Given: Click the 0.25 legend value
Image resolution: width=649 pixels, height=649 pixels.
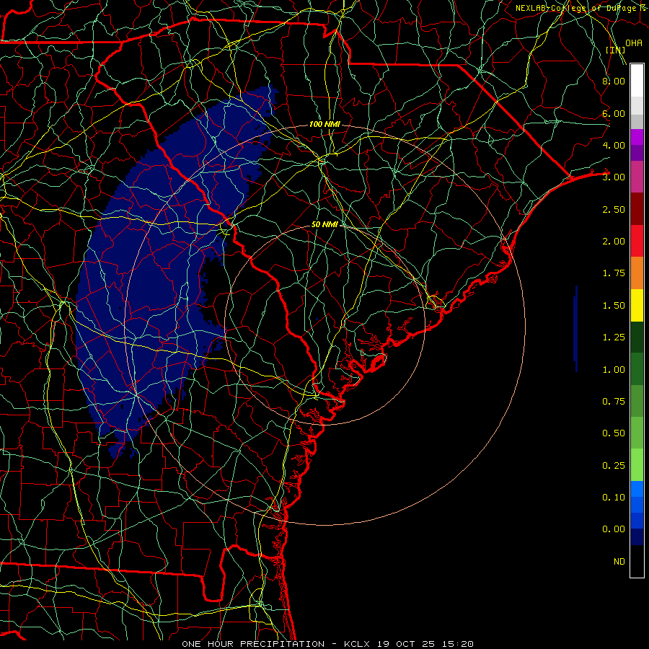Looking at the screenshot, I should click(x=614, y=466).
